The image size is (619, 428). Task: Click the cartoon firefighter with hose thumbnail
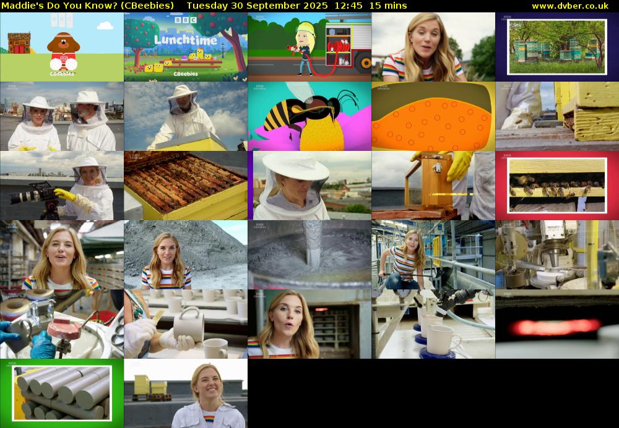(x=309, y=47)
